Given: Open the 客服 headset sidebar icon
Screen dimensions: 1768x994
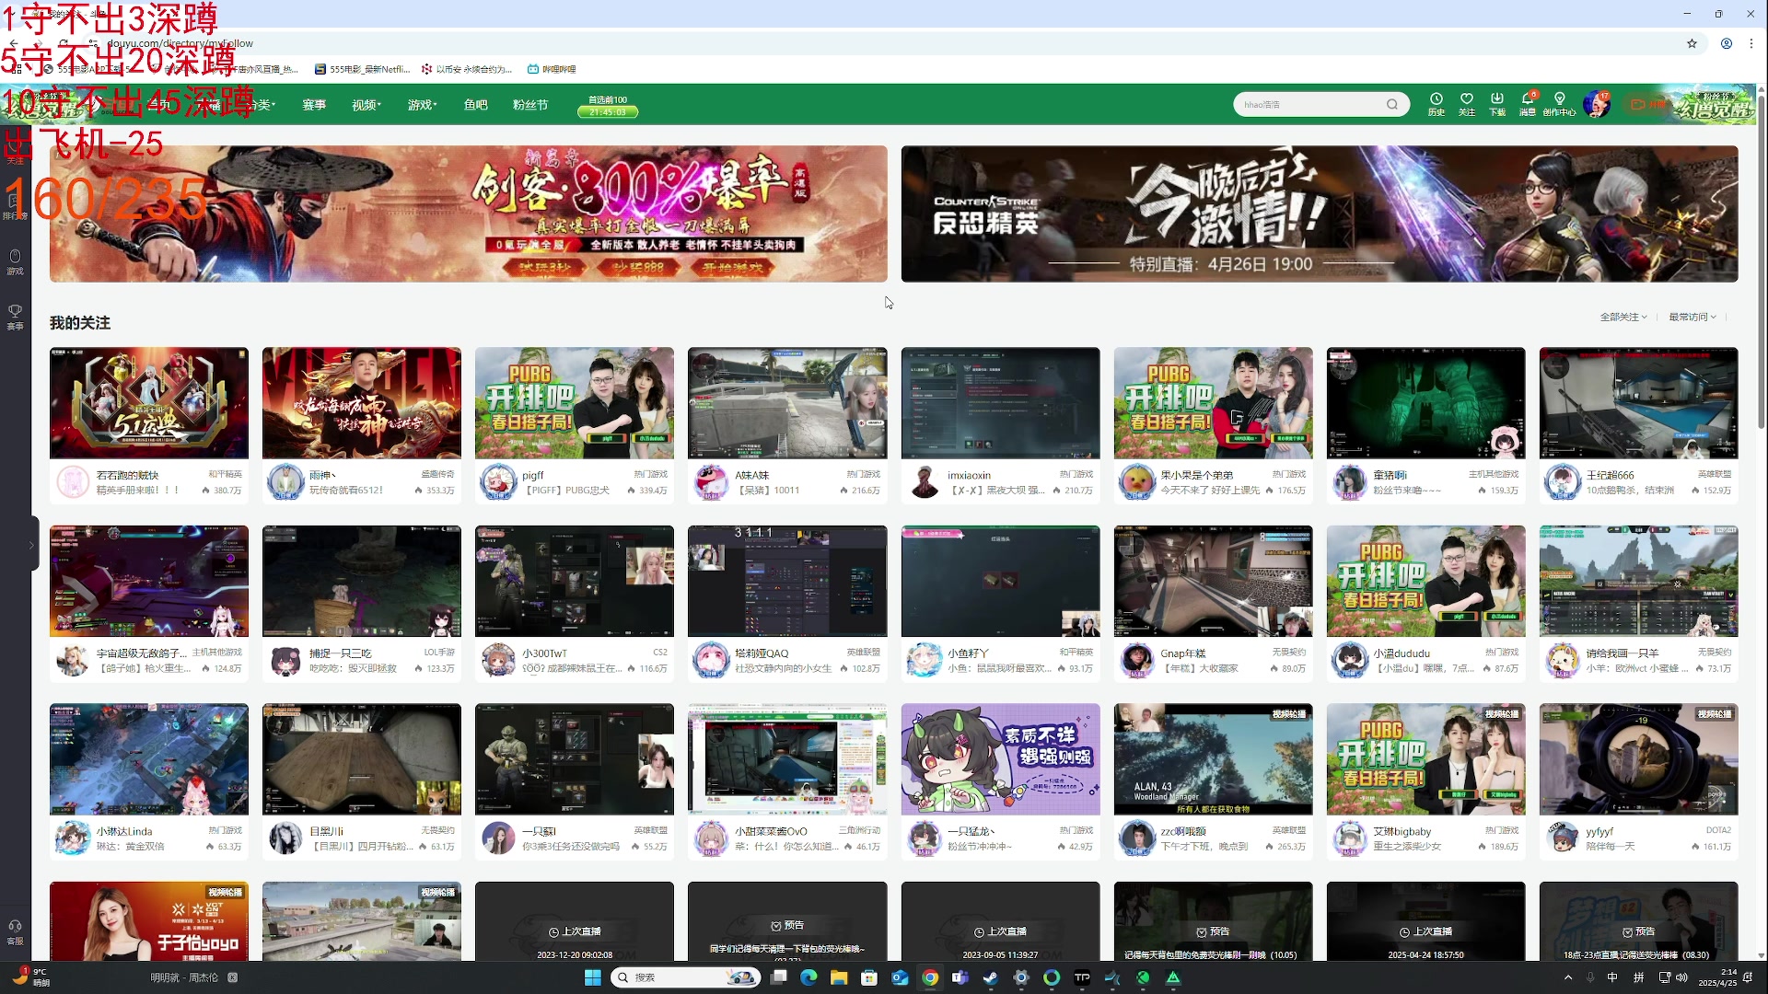Looking at the screenshot, I should 15,931.
